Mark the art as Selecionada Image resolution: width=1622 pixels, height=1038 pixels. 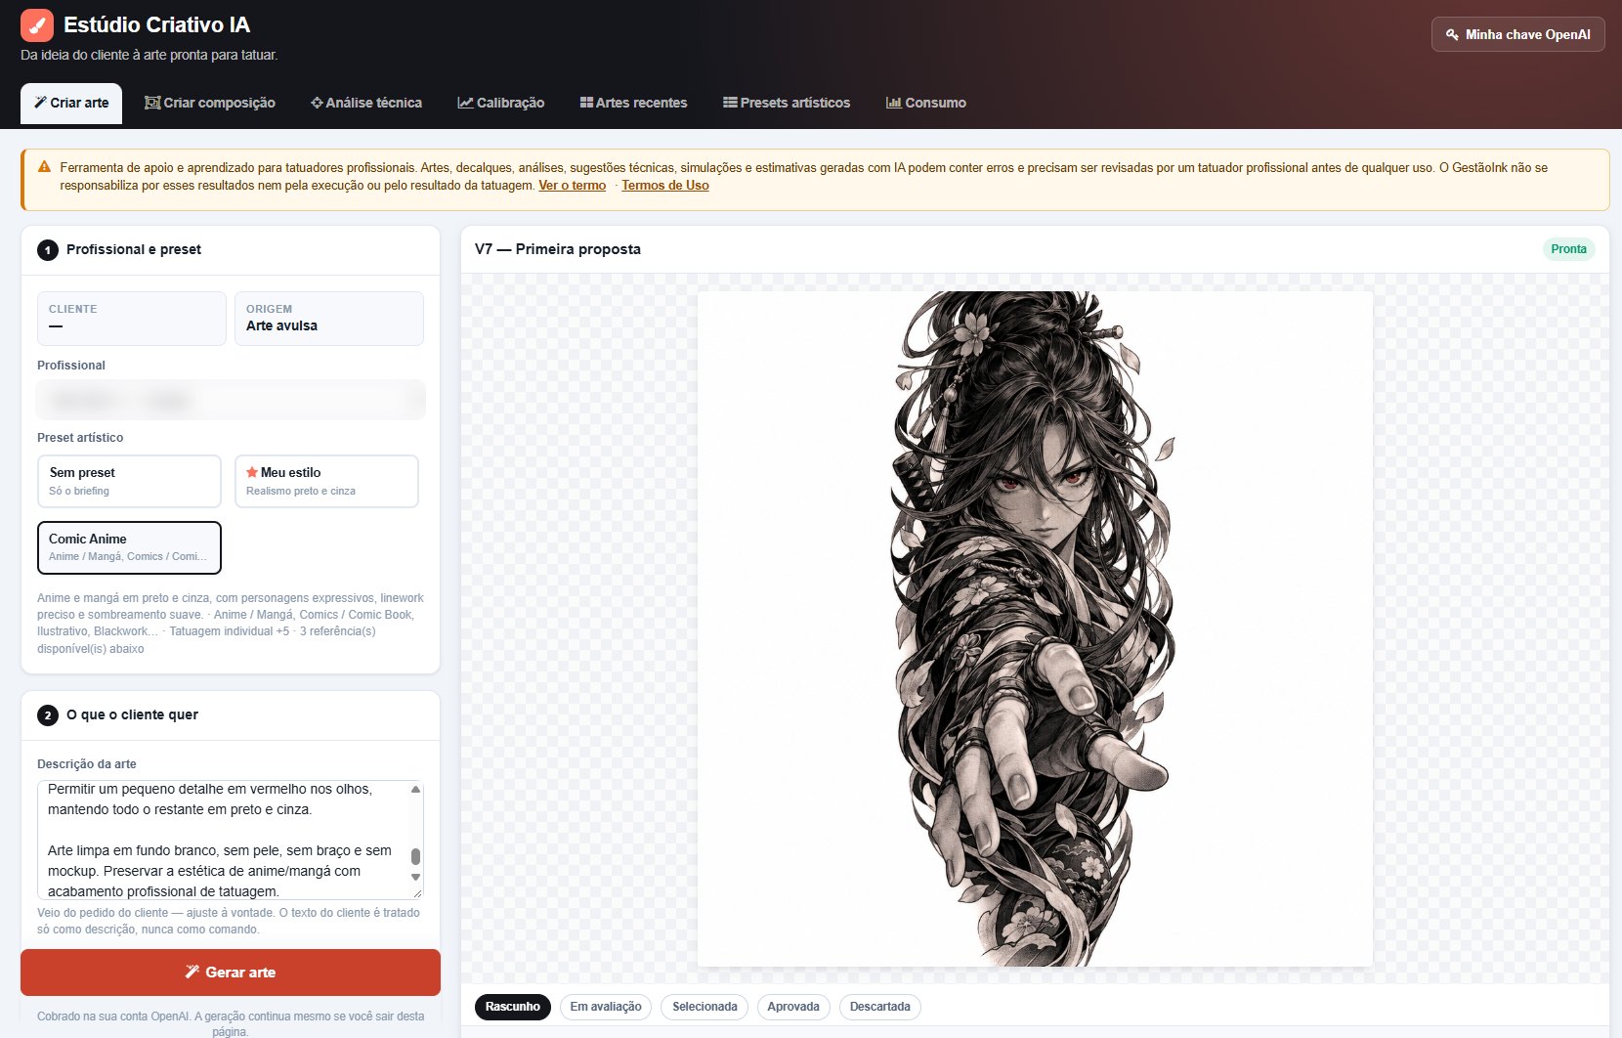704,1007
